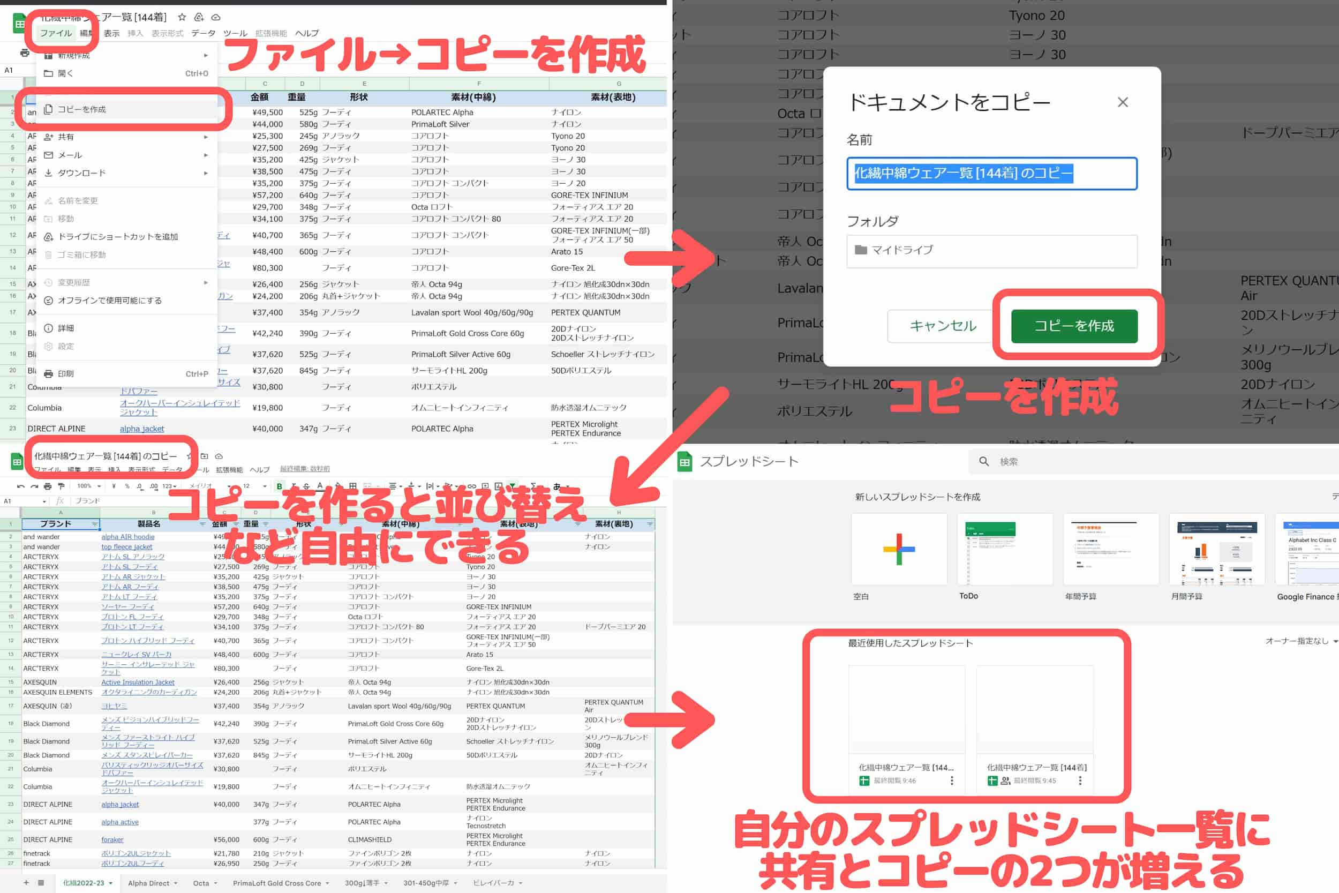Open the Active Insulation Jacket link
Viewport: 1339px width, 893px height.
click(138, 682)
